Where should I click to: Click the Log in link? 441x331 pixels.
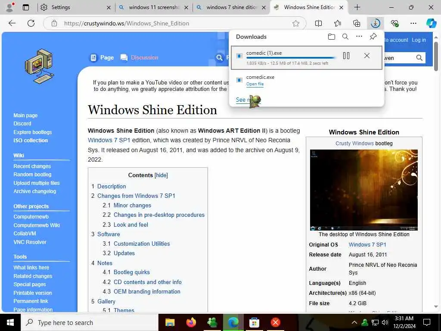click(419, 40)
